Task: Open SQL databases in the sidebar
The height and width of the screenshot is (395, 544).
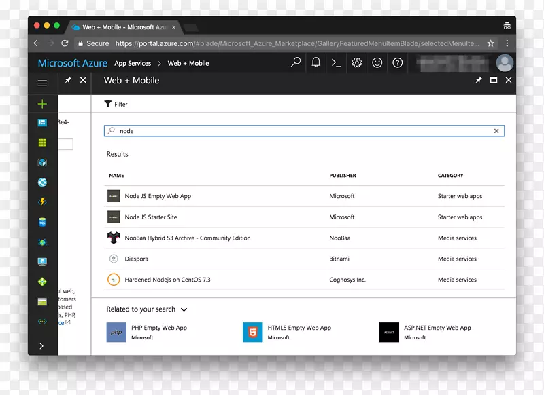Action: [42, 222]
